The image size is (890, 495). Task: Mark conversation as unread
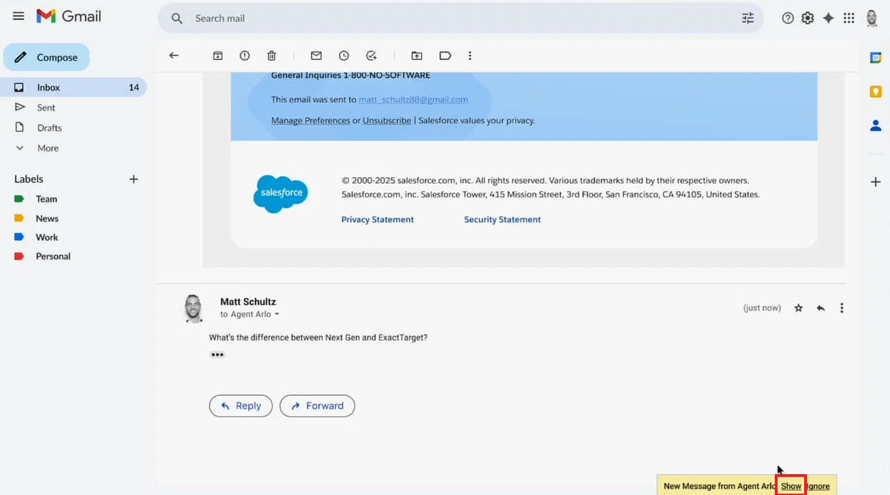316,56
